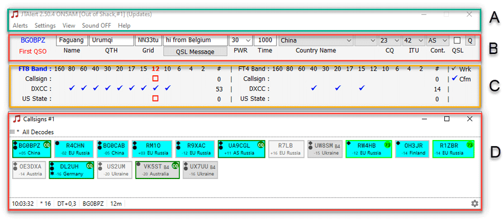Click the red 12 band number
Viewport: 503px width, 222px height.
coord(155,69)
